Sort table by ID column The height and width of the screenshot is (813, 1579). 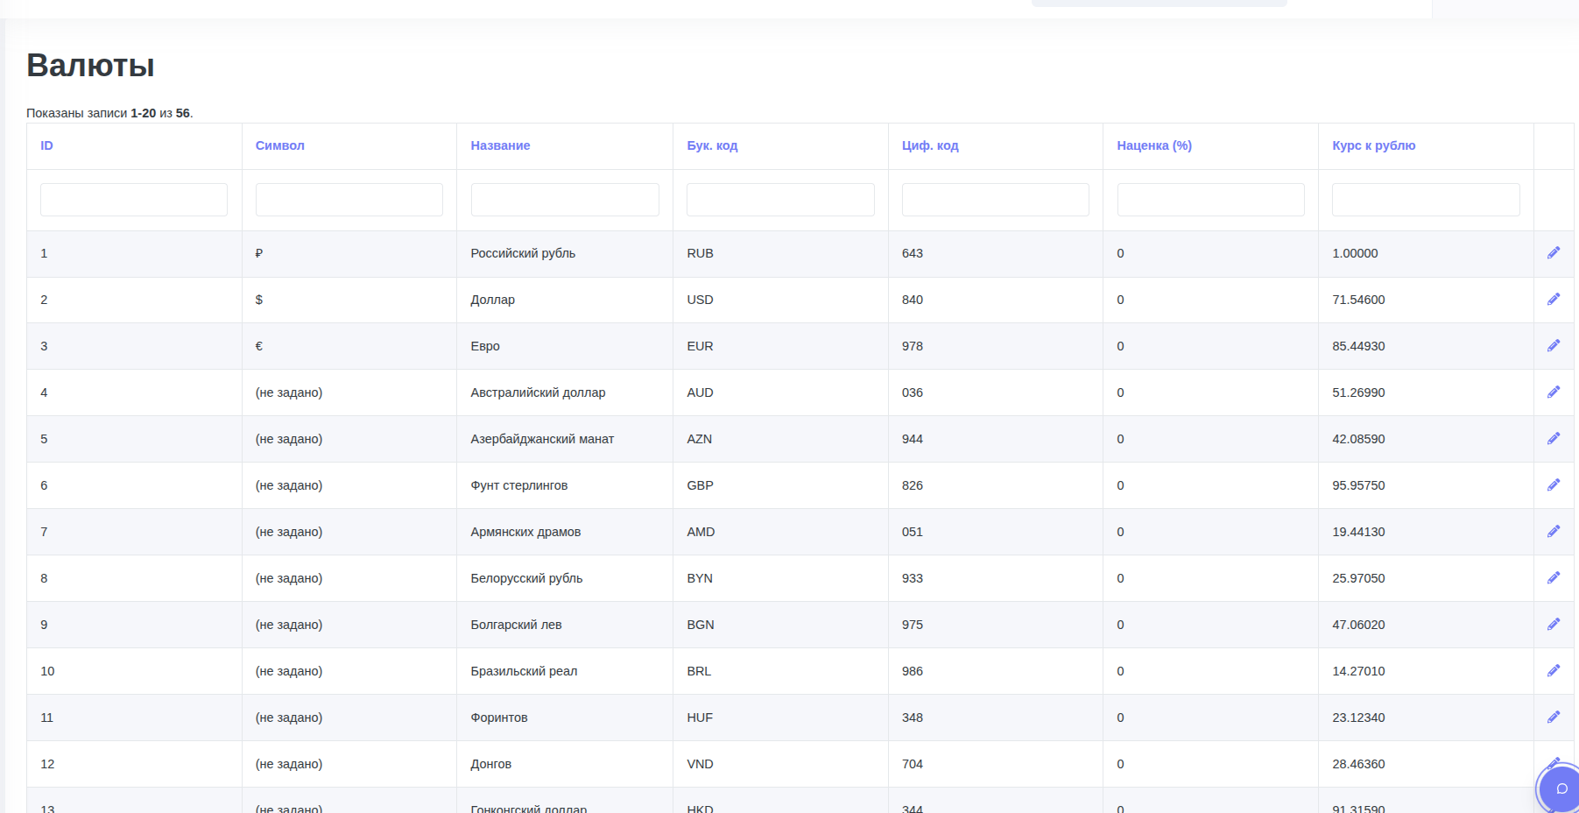[46, 145]
